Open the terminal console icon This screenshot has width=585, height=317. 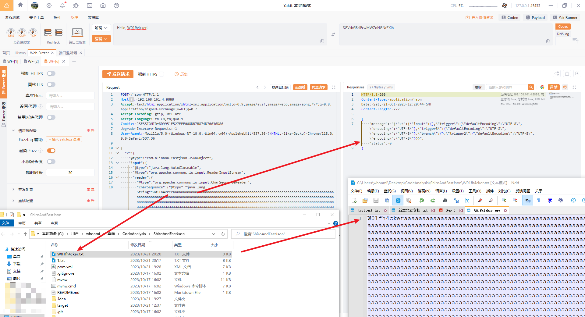point(90,5)
